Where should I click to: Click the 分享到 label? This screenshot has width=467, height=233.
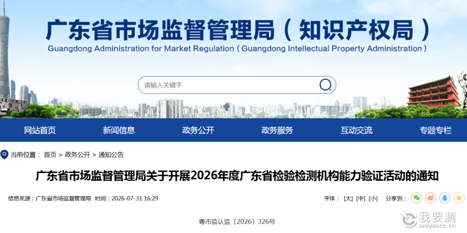coord(397,198)
